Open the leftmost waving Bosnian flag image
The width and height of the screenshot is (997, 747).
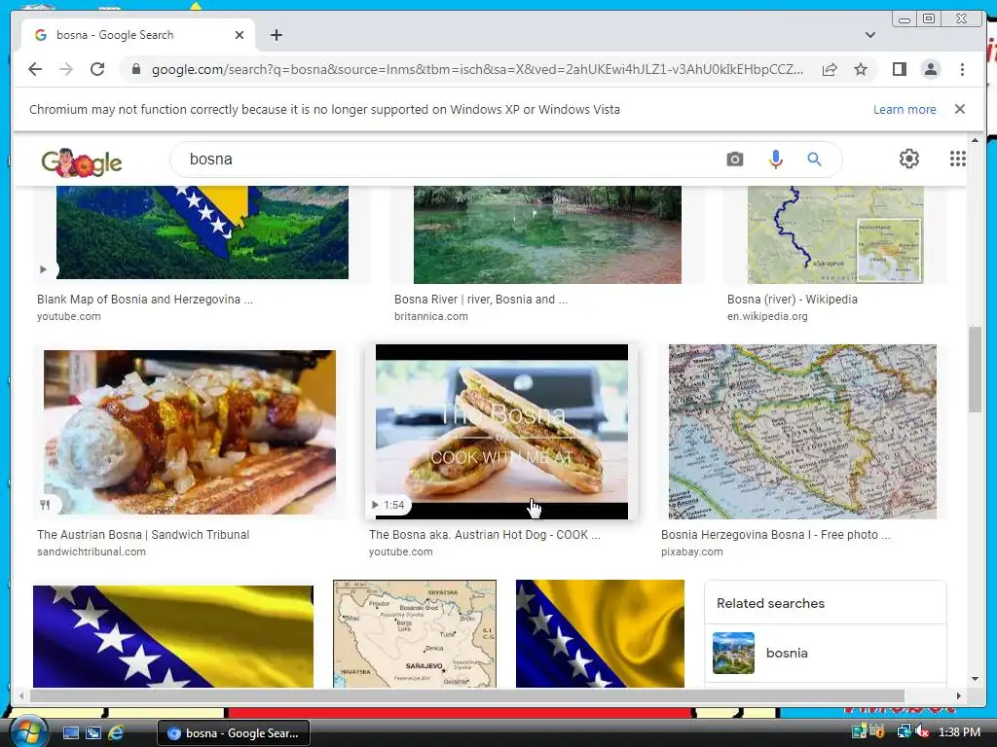tap(173, 636)
